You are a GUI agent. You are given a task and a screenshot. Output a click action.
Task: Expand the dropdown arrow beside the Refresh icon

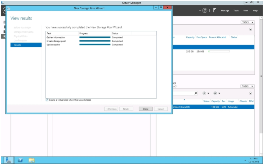pos(200,11)
